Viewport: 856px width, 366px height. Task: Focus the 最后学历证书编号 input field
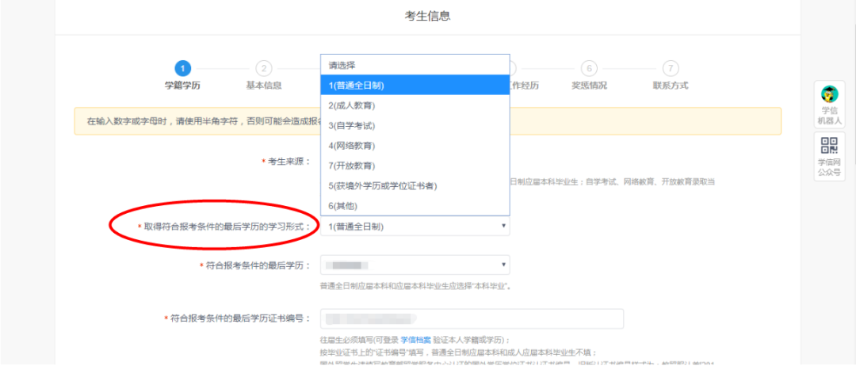[472, 318]
